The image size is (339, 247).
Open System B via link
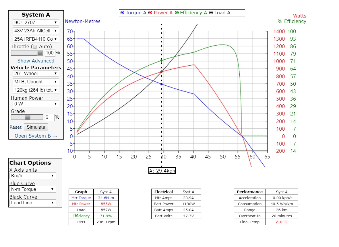[36, 136]
